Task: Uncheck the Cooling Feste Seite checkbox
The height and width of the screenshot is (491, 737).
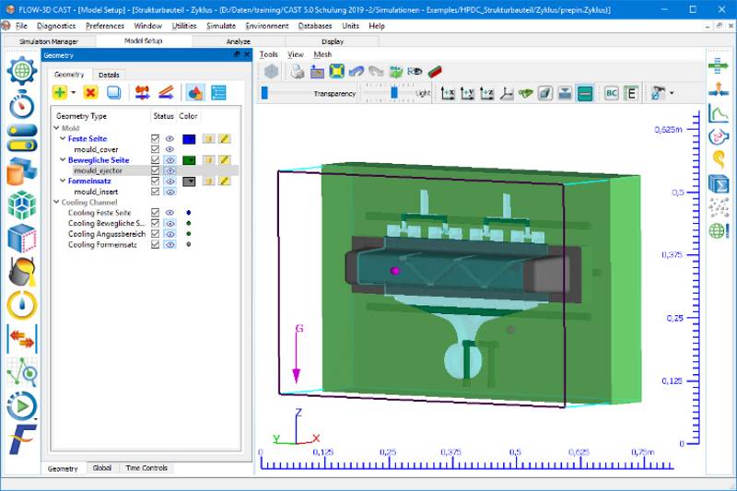Action: tap(156, 213)
